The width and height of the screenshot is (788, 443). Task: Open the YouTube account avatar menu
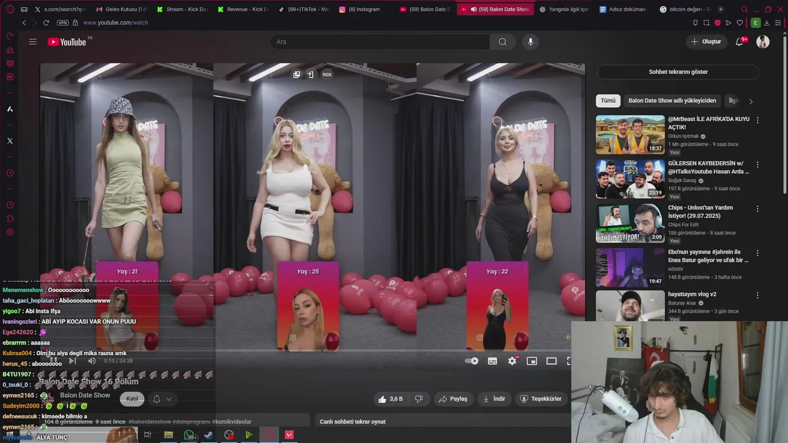(763, 42)
